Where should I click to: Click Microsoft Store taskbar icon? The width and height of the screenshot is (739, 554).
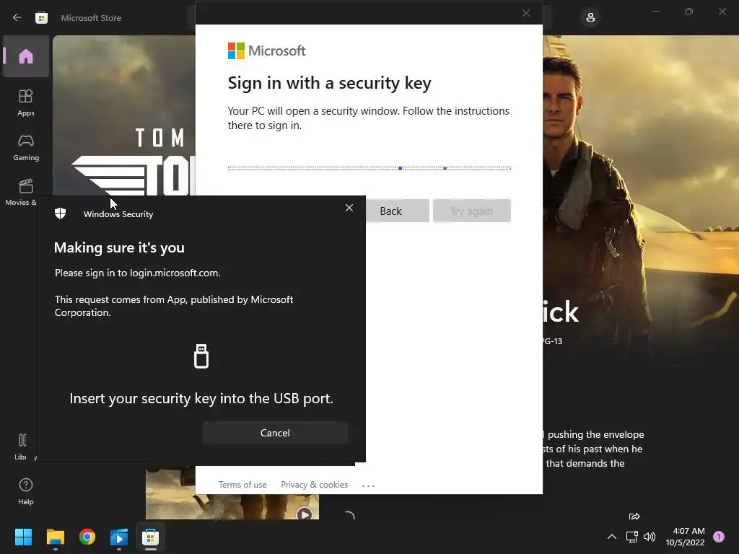pyautogui.click(x=150, y=537)
